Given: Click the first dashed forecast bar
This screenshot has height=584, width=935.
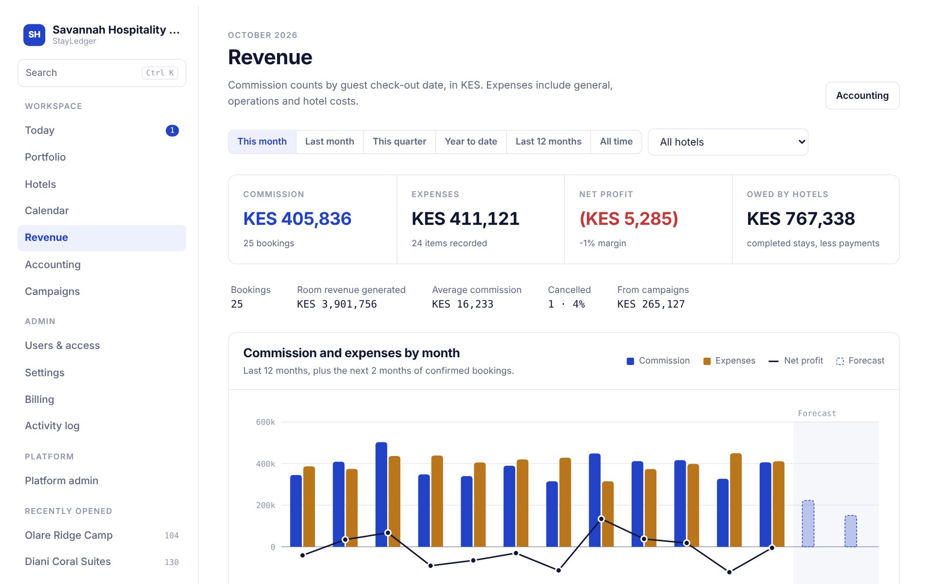Looking at the screenshot, I should click(x=808, y=524).
